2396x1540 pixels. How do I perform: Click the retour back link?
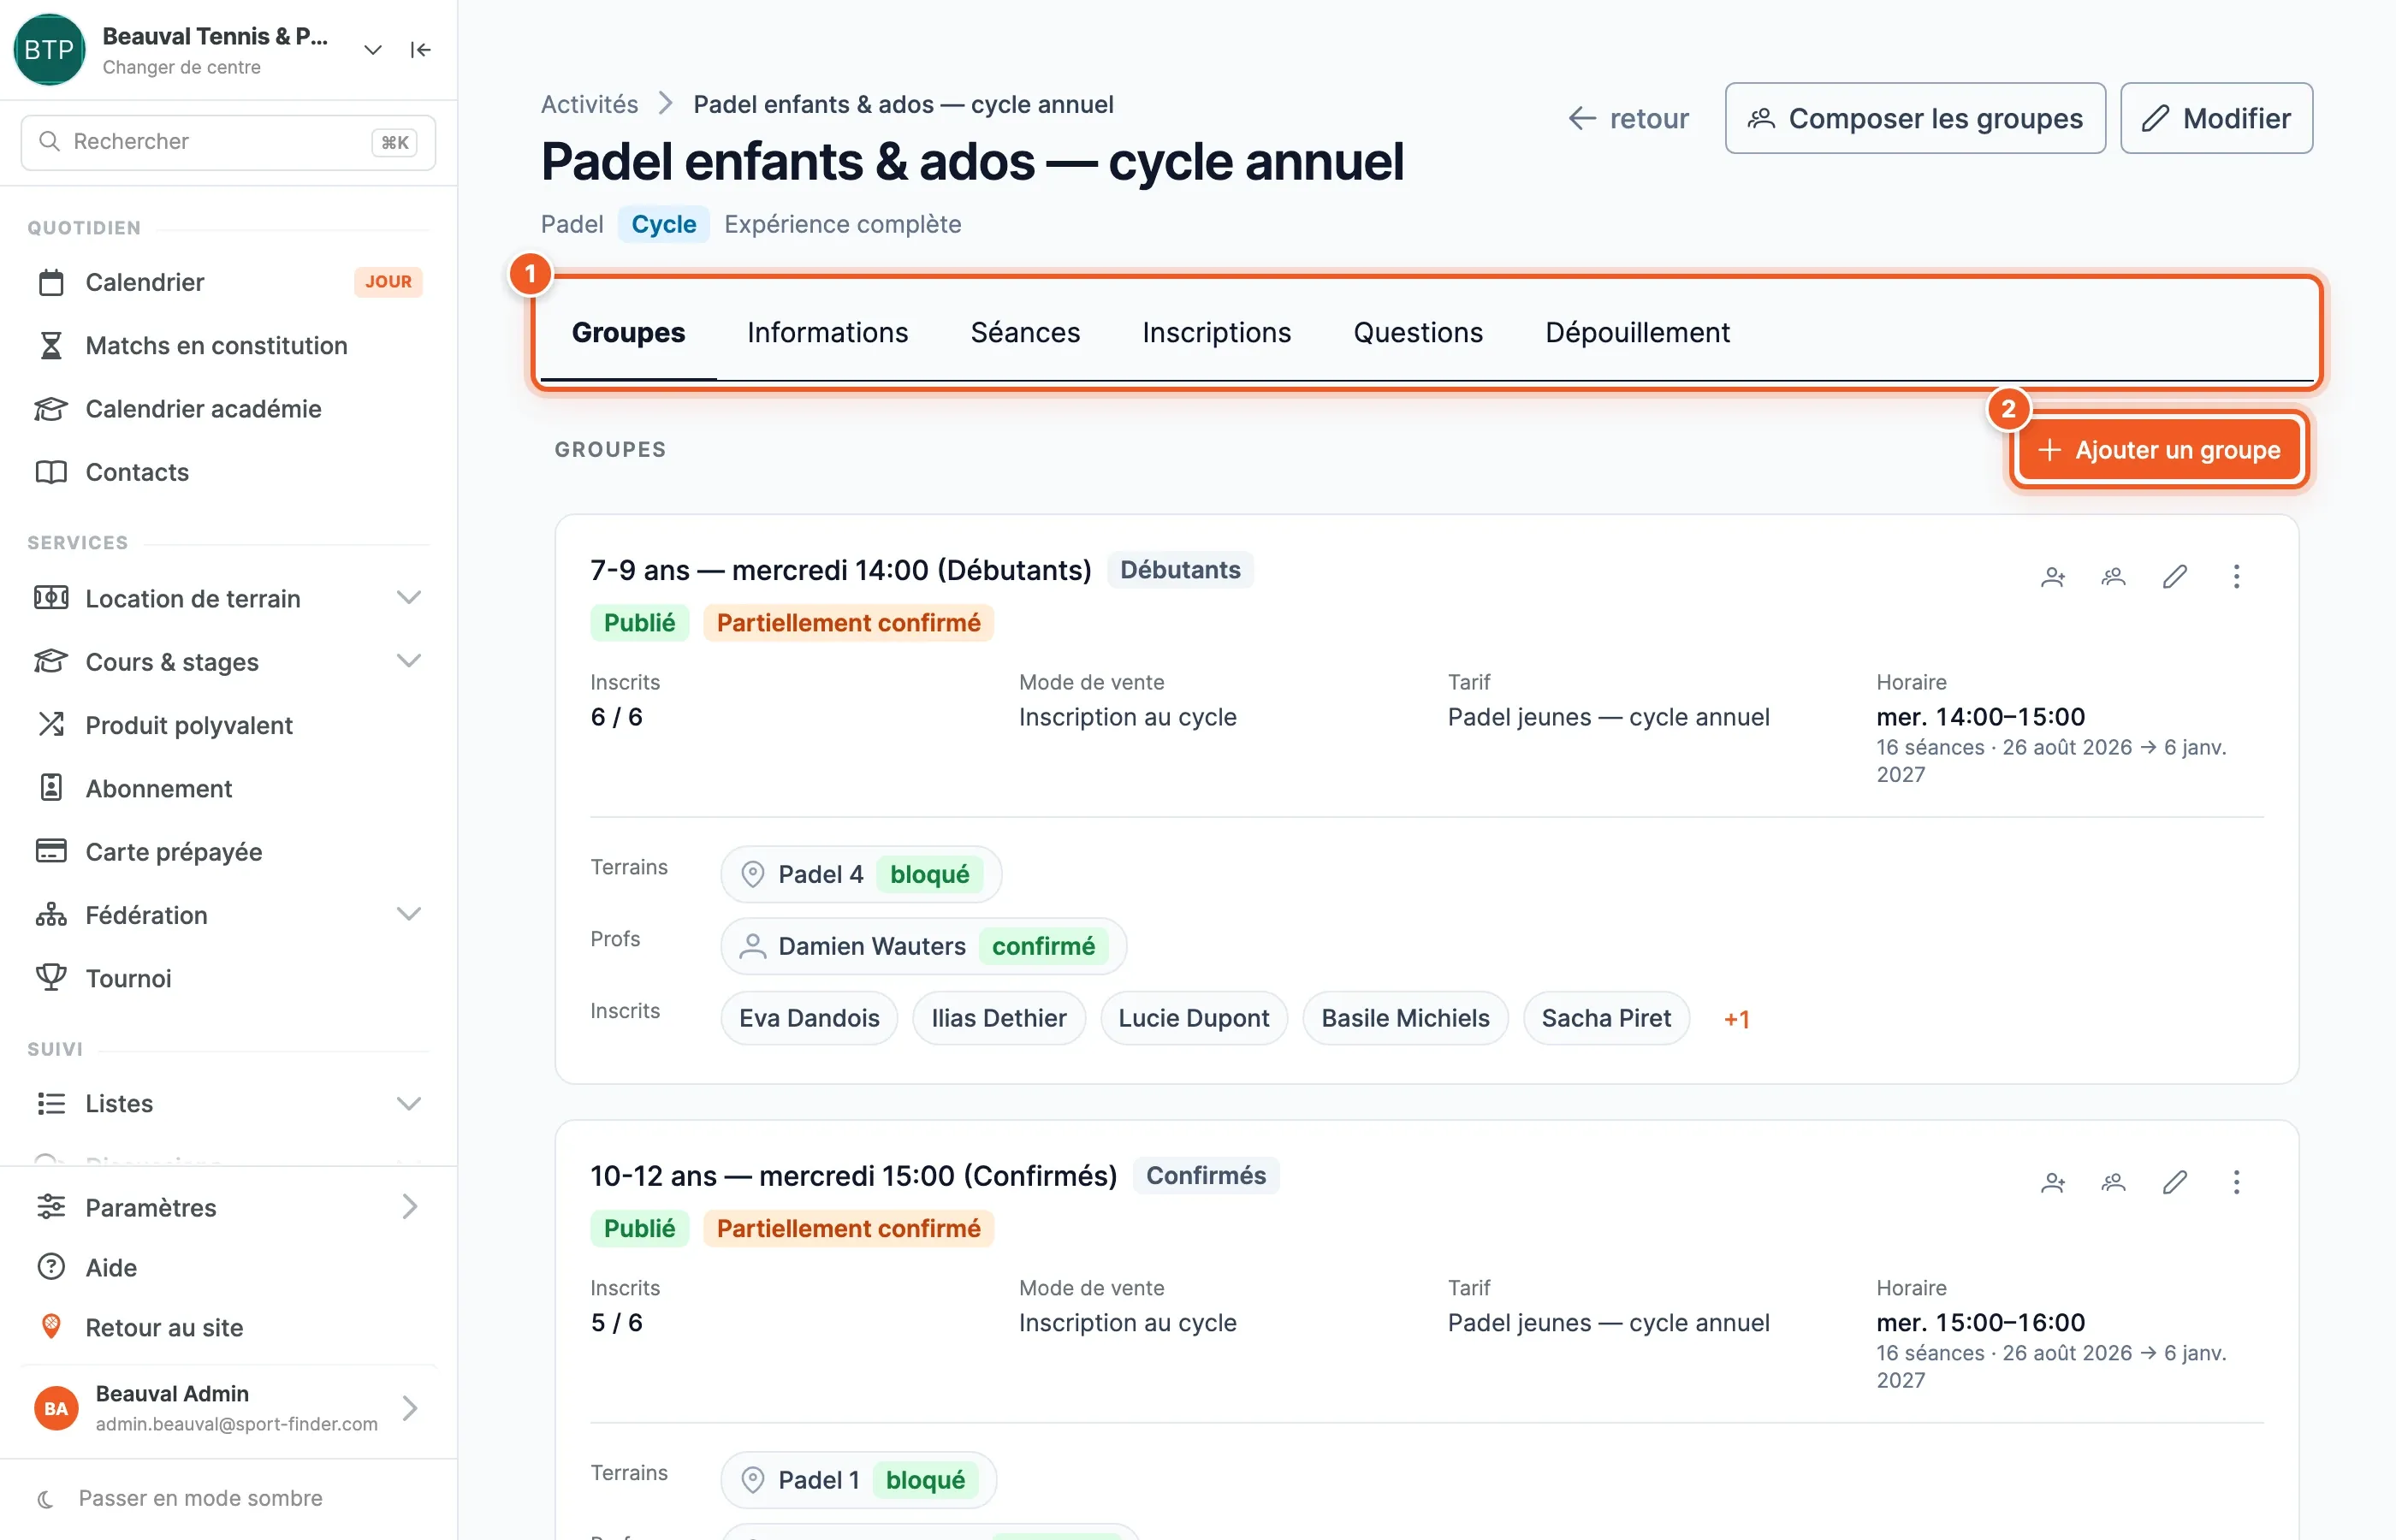tap(1628, 118)
